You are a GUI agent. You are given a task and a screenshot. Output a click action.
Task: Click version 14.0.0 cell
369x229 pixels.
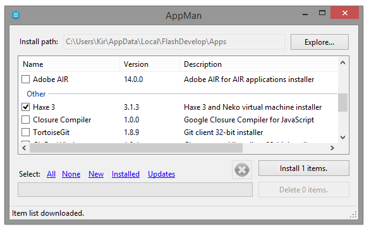pyautogui.click(x=133, y=79)
